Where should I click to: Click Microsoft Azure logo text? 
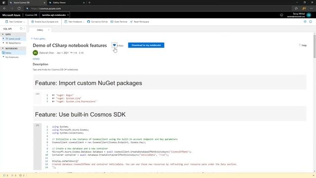[11, 15]
